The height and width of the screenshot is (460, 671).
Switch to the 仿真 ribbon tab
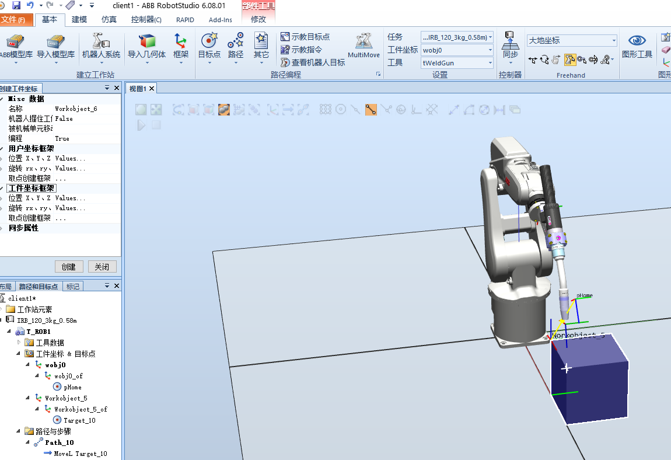(x=109, y=19)
